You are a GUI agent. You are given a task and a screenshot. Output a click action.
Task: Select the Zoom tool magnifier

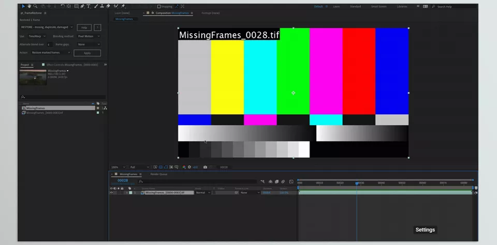pyautogui.click(x=36, y=6)
